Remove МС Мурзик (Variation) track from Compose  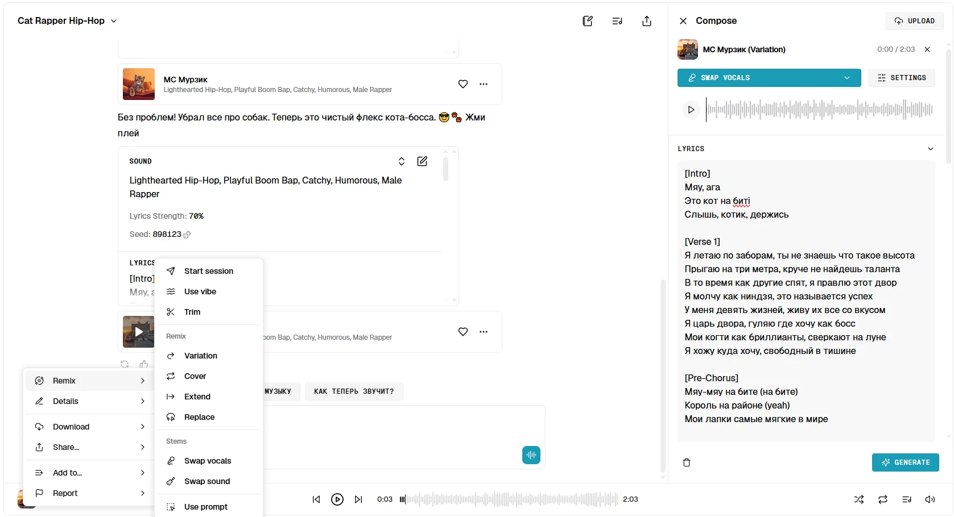[927, 49]
